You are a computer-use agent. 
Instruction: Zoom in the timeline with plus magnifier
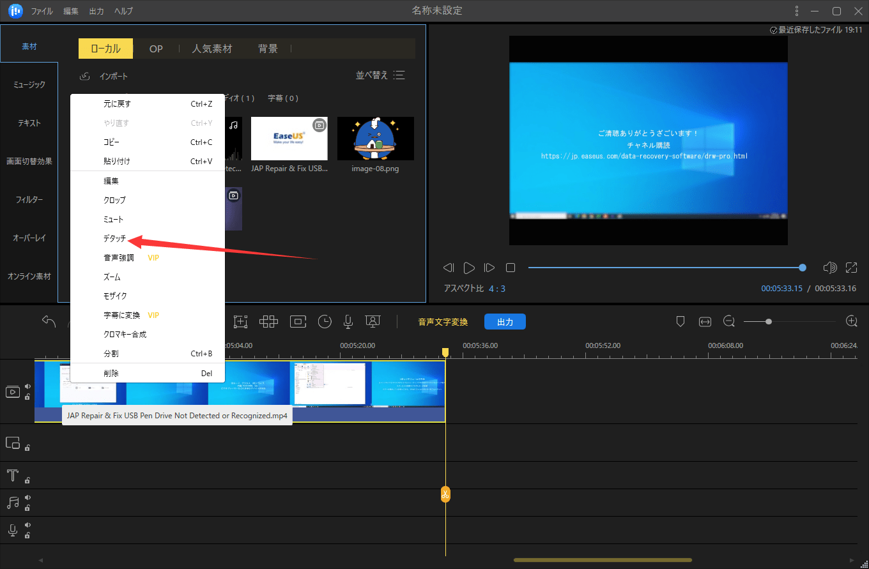point(851,321)
